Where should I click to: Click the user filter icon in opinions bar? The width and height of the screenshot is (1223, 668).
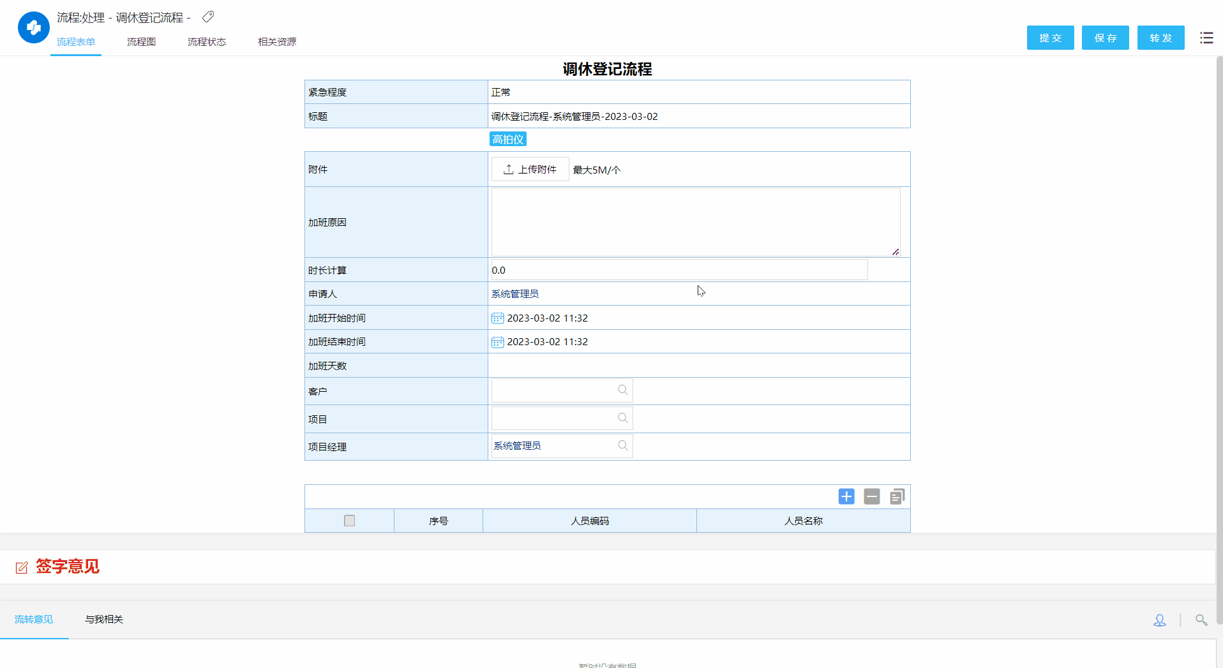(x=1160, y=620)
